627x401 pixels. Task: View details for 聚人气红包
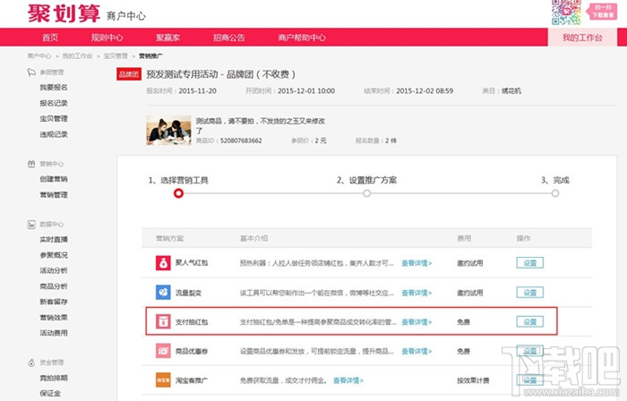pos(417,263)
